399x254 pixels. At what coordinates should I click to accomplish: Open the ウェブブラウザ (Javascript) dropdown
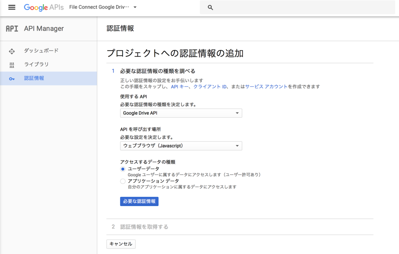pos(181,146)
